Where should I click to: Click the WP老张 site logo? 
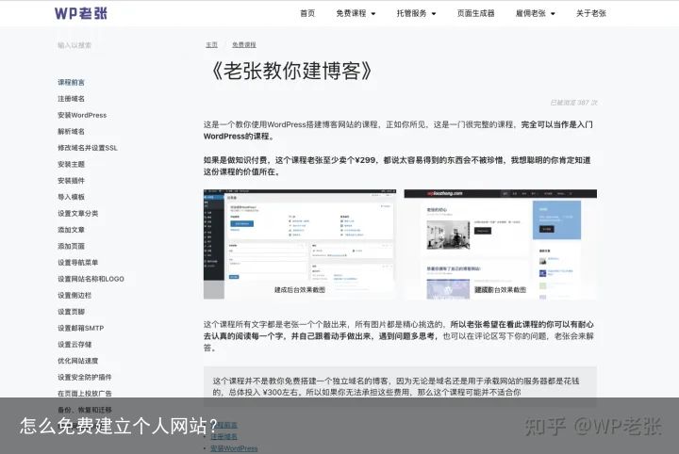point(81,13)
